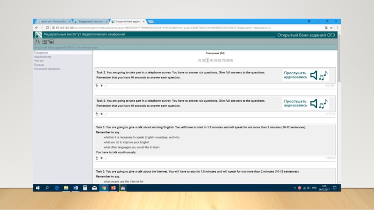The height and width of the screenshot is (210, 374).
Task: Open the notification center icon
Action: click(335, 188)
